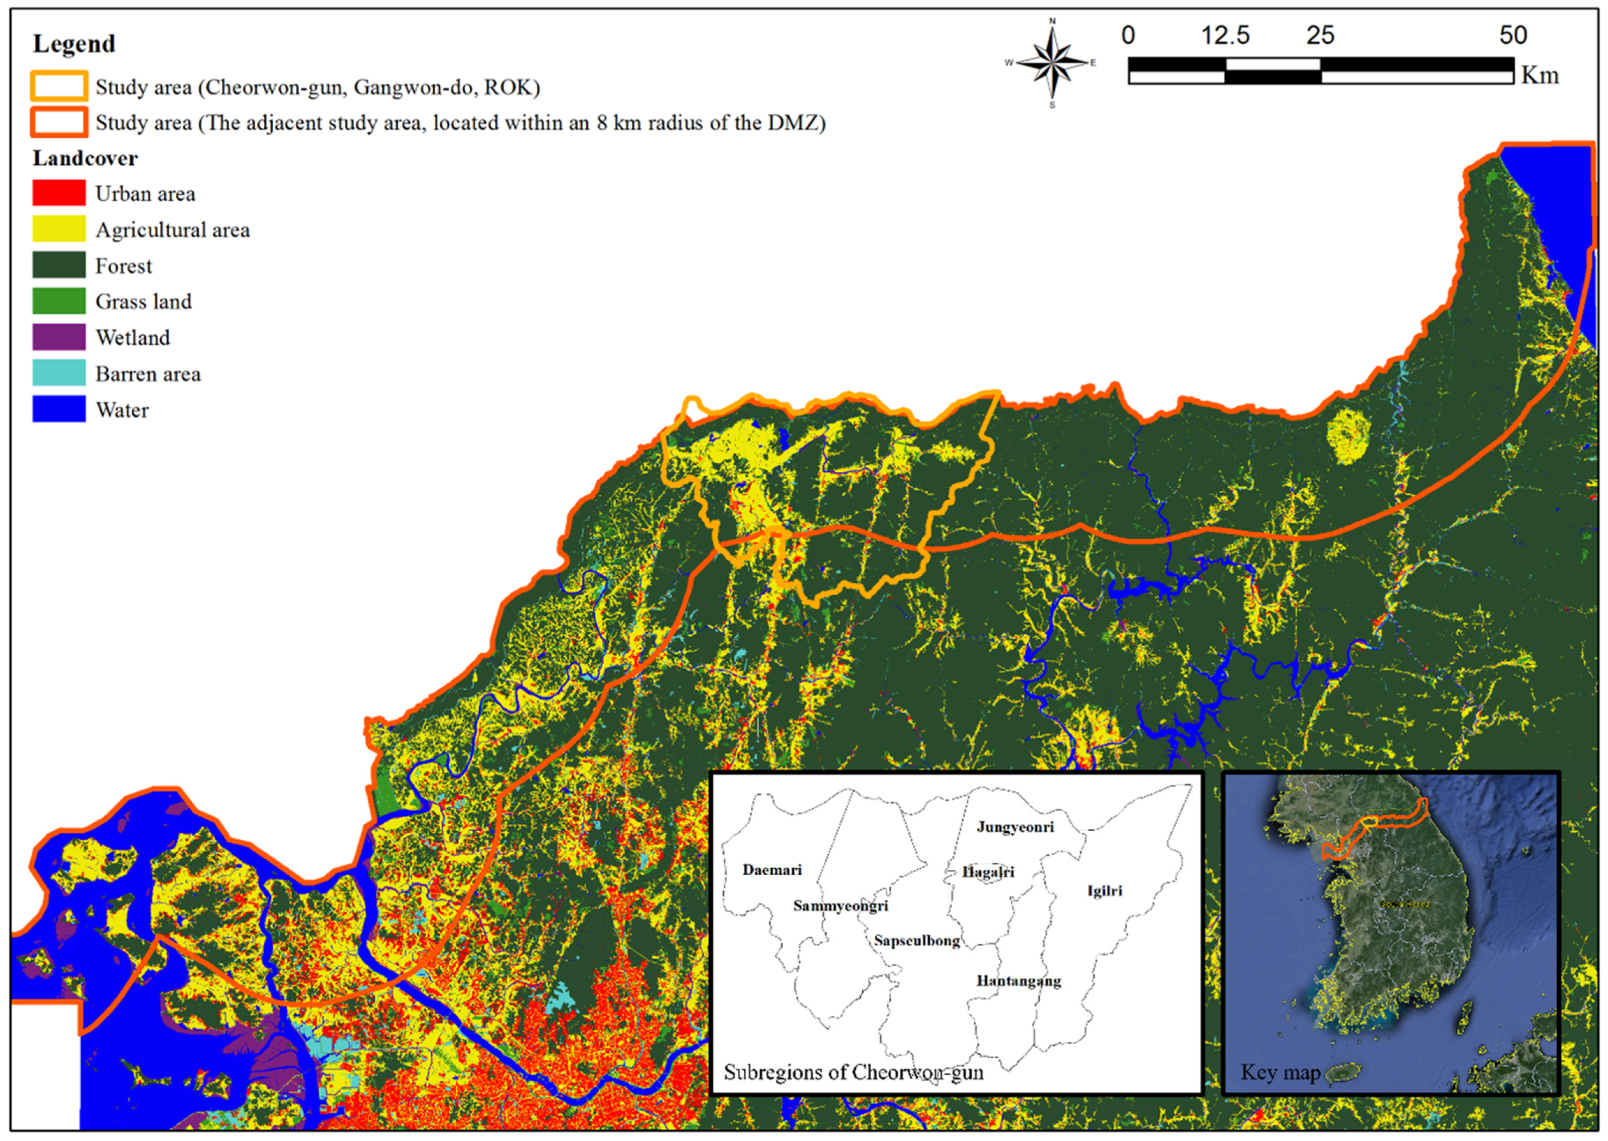Click the yellow Agricultural area swatch
Screen dimensions: 1608x1141
pos(59,229)
